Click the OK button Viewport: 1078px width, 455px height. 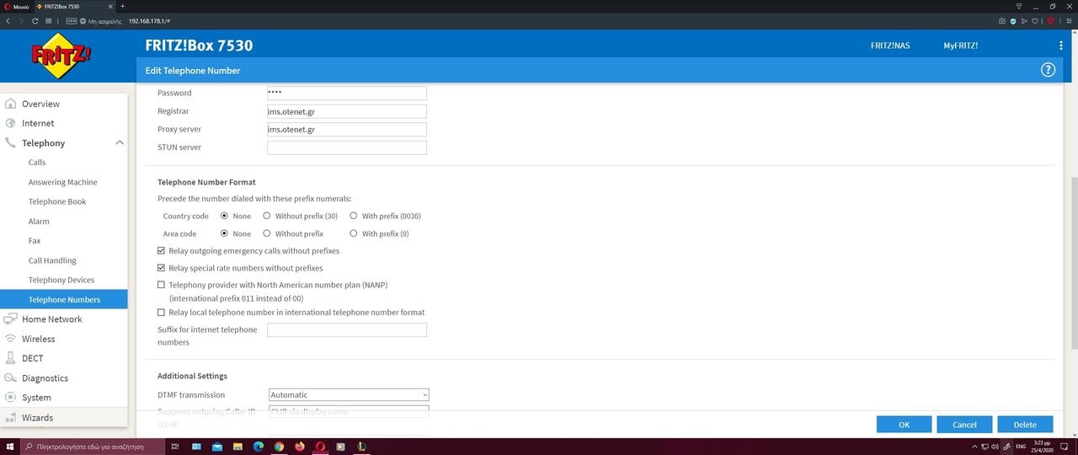coord(905,425)
